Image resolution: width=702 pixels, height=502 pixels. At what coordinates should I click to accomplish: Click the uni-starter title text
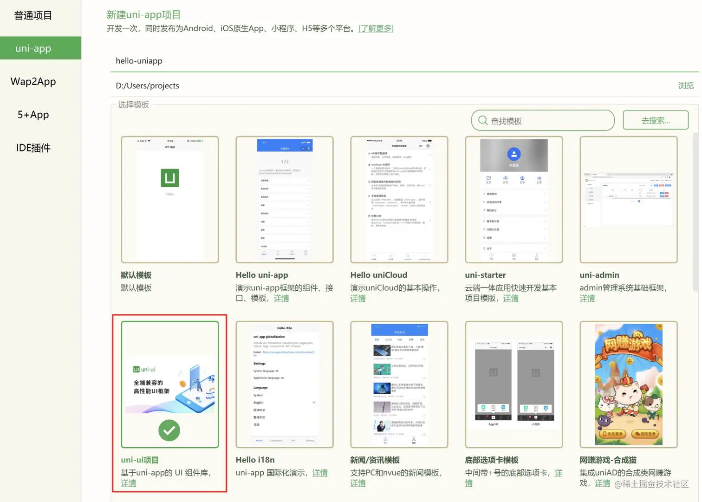click(x=485, y=275)
